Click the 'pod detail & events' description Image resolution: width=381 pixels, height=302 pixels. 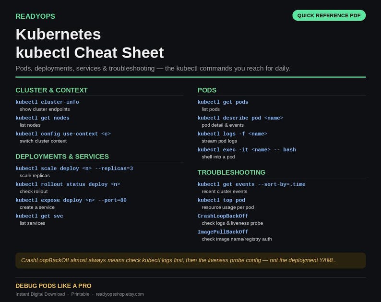[x=223, y=125]
